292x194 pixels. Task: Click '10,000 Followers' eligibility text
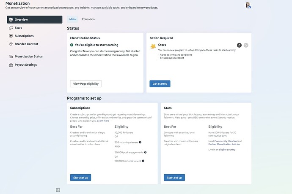coord(124,132)
